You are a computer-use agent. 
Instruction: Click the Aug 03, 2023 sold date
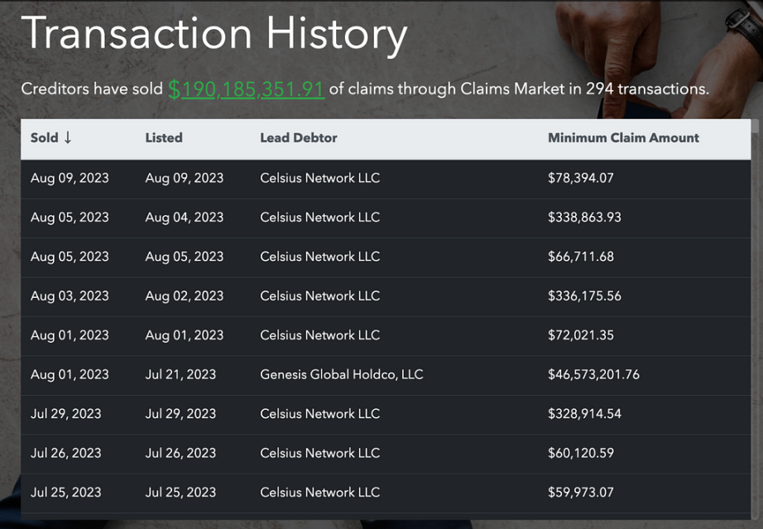coord(70,296)
